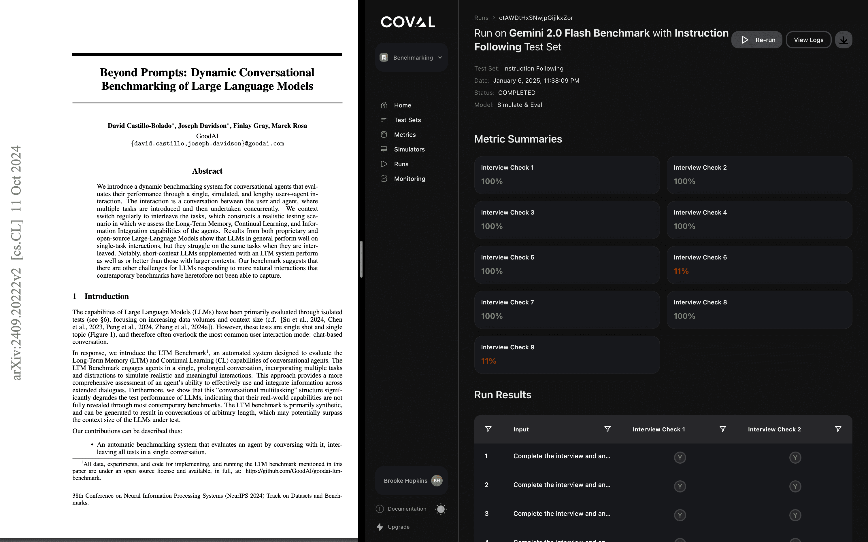Click row 3 Interview Check 1 Y badge
Image resolution: width=868 pixels, height=542 pixels.
(x=680, y=515)
